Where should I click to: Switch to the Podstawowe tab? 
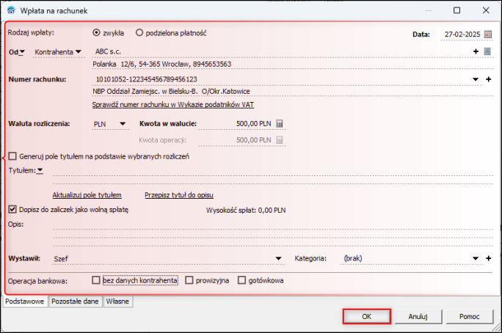pyautogui.click(x=25, y=301)
